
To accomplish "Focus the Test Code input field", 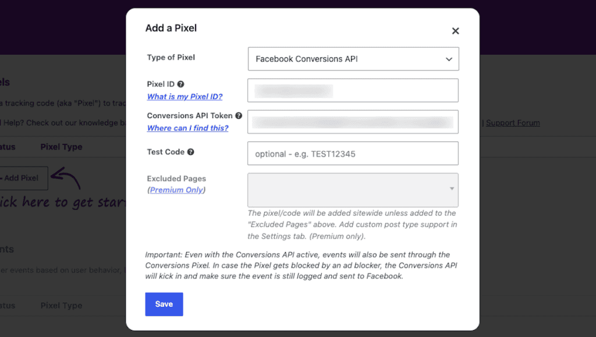I will 353,154.
